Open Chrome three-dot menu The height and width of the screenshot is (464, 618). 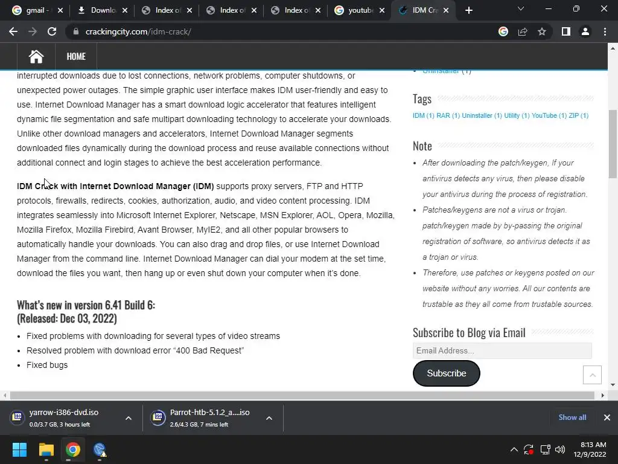[605, 31]
